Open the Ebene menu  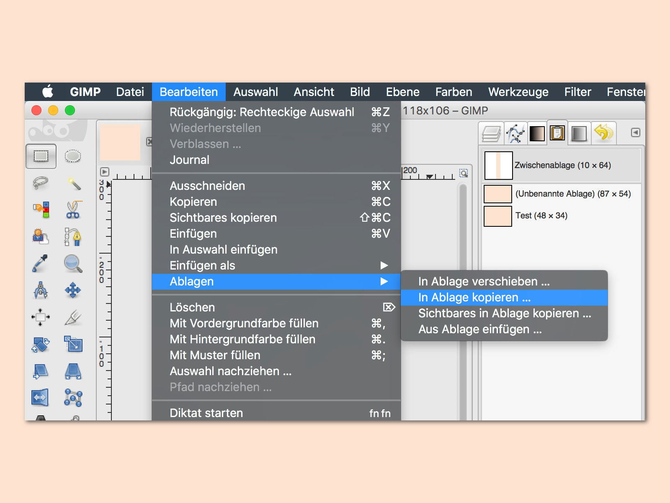pyautogui.click(x=402, y=92)
